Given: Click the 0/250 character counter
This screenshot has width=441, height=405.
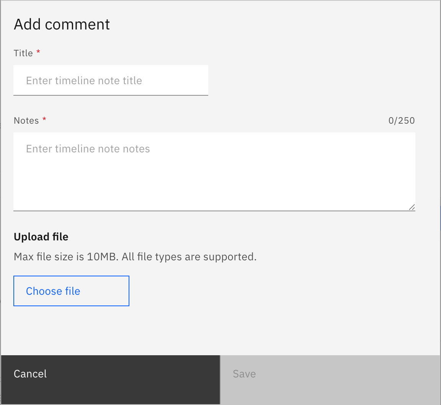Looking at the screenshot, I should pos(401,121).
